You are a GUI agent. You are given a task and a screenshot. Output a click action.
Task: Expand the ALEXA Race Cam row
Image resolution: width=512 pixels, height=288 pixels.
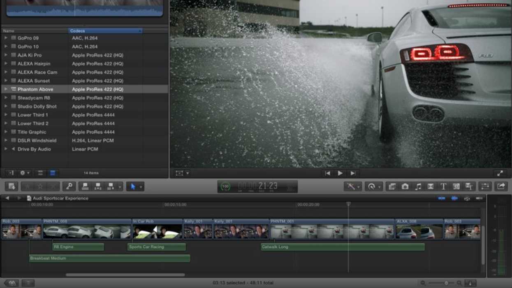tap(6, 72)
